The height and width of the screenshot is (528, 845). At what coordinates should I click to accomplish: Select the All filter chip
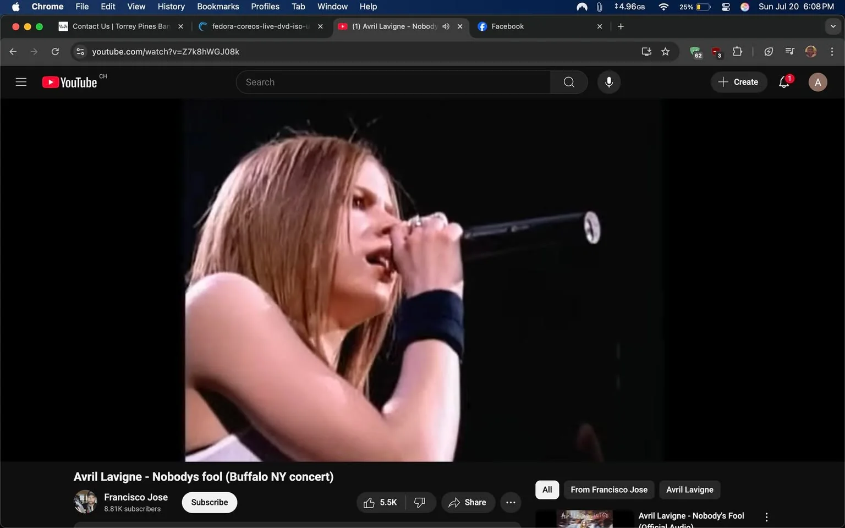547,490
